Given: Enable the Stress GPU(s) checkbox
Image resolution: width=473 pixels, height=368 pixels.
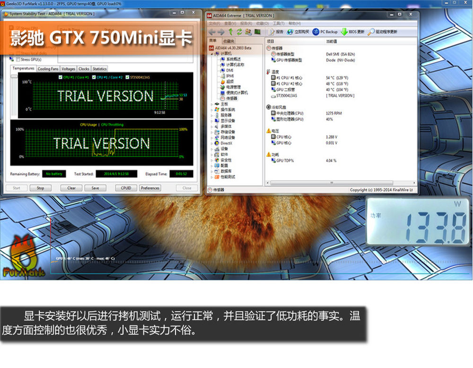Looking at the screenshot, I should [18, 60].
